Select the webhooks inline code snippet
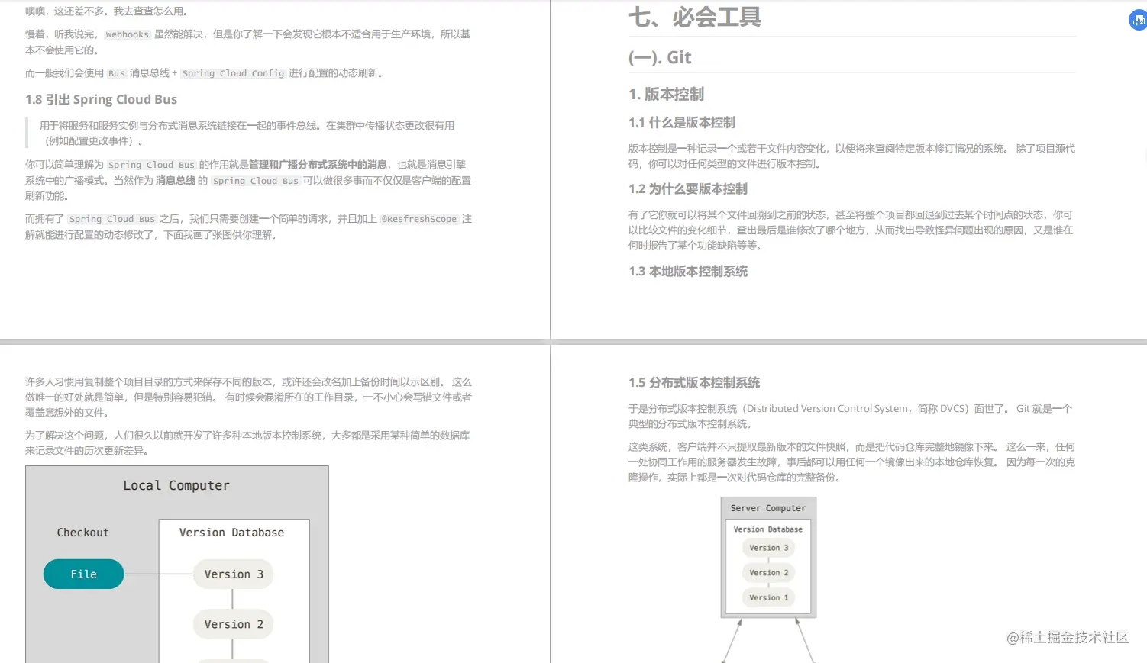Viewport: 1147px width, 663px height. (x=127, y=34)
